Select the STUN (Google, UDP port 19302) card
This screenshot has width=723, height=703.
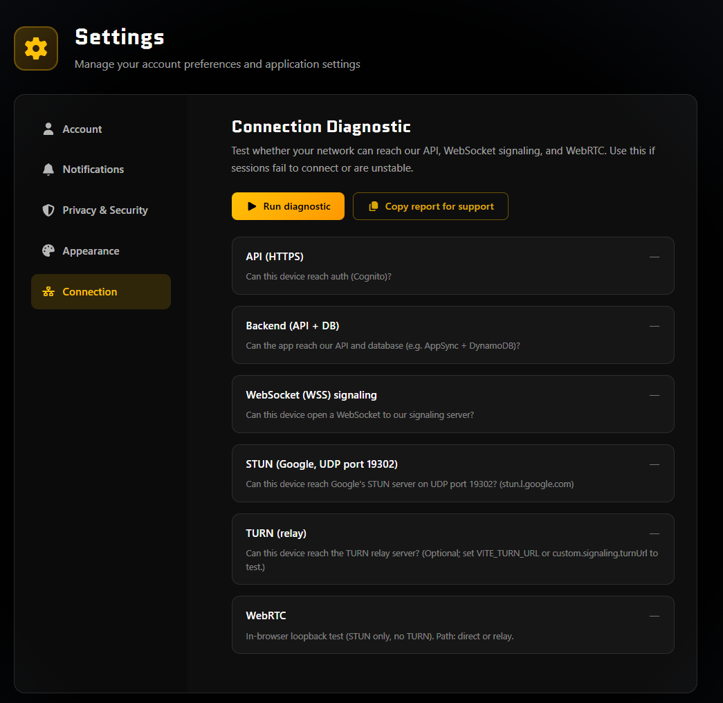coord(452,473)
